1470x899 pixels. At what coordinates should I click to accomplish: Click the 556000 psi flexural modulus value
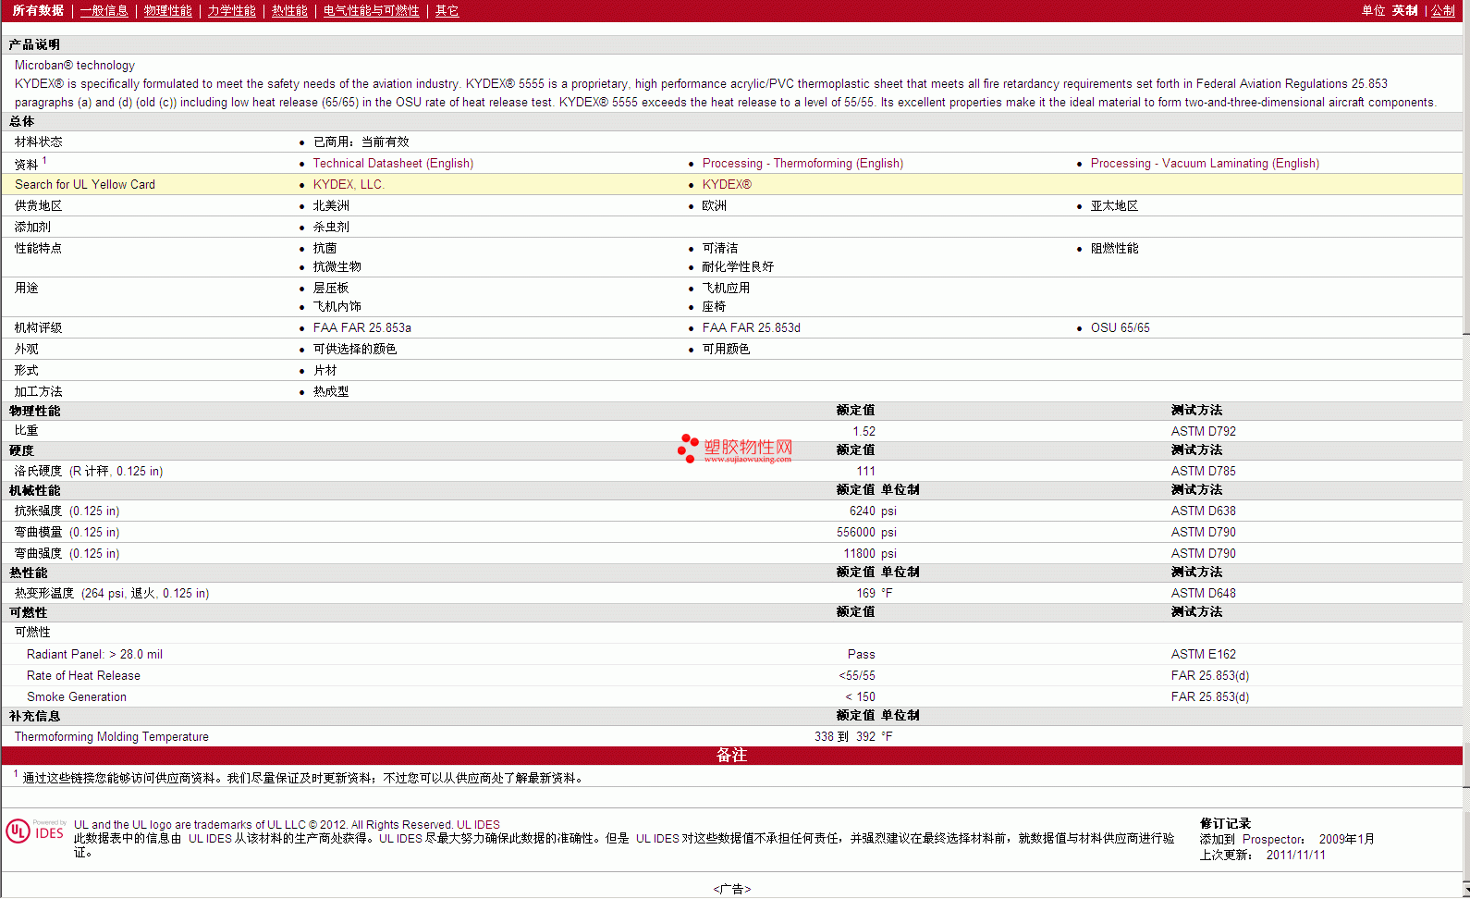pos(866,532)
